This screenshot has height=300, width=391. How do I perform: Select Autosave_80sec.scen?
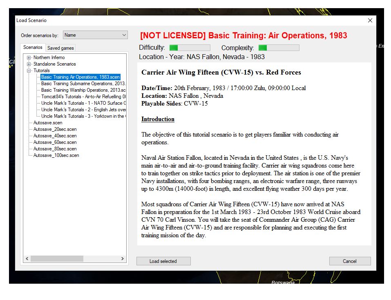[55, 148]
